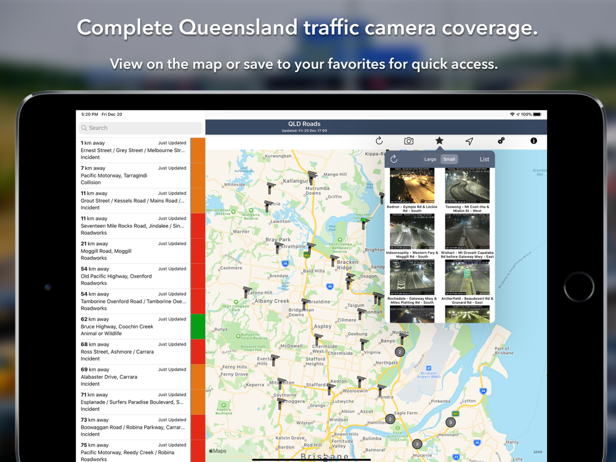The image size is (616, 462).
Task: Tap the camera marker near Gaythorne
Action: click(280, 403)
